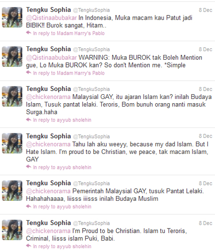Screen dimensions: 215x251
Task: Click 8 Dec timestamp on fifth tweet
Action: (205, 183)
